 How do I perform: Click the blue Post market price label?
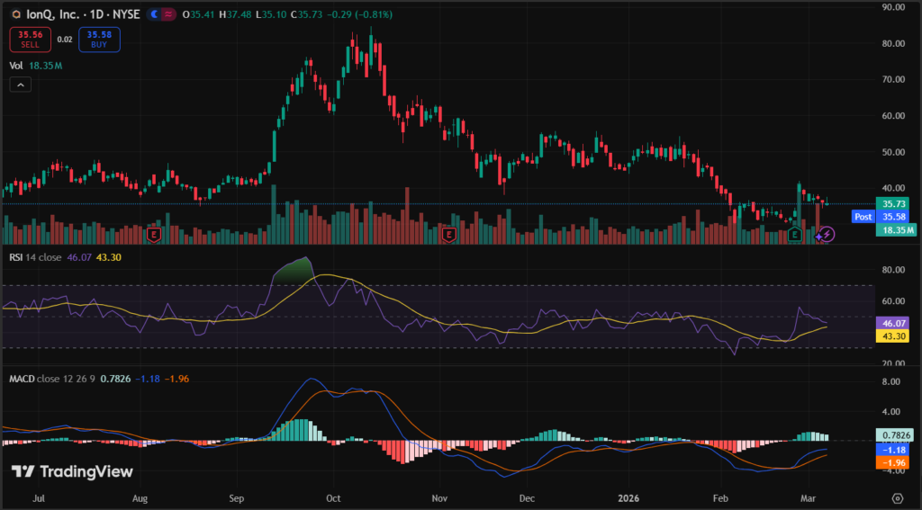(863, 217)
